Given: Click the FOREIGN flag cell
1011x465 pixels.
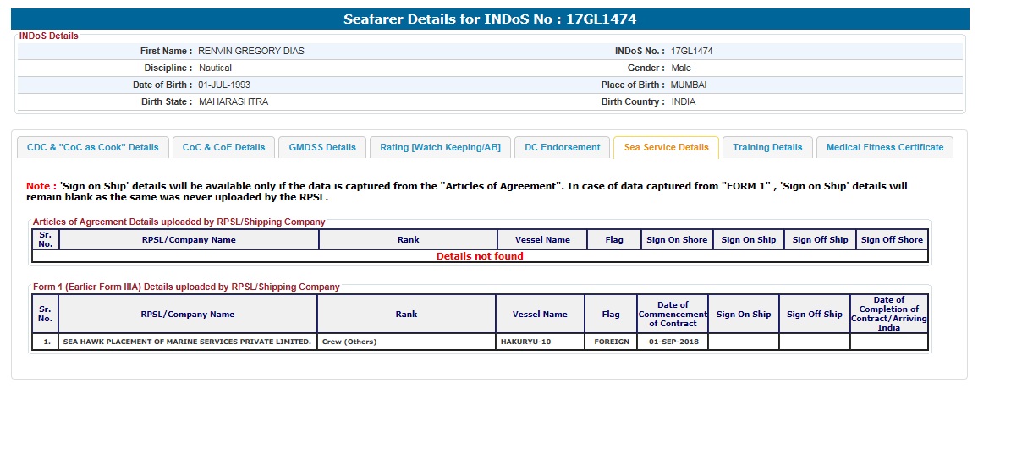Looking at the screenshot, I should click(x=611, y=342).
